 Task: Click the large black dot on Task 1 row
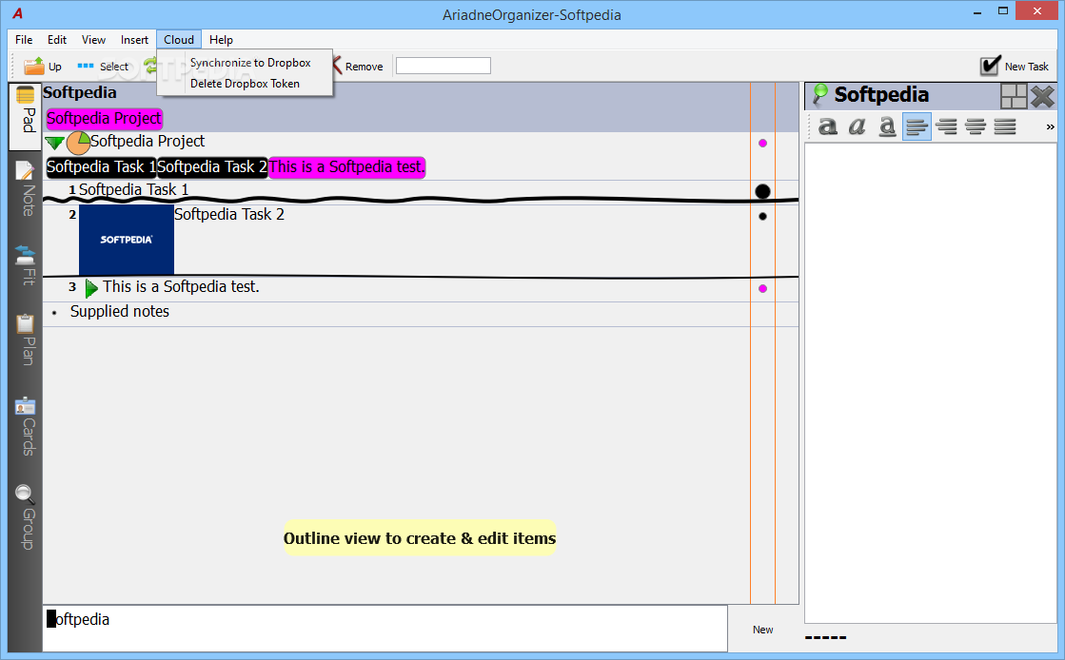(762, 191)
